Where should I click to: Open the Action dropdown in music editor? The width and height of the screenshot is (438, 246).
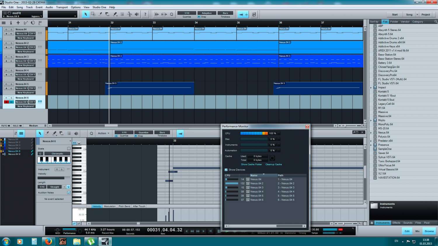pyautogui.click(x=103, y=133)
